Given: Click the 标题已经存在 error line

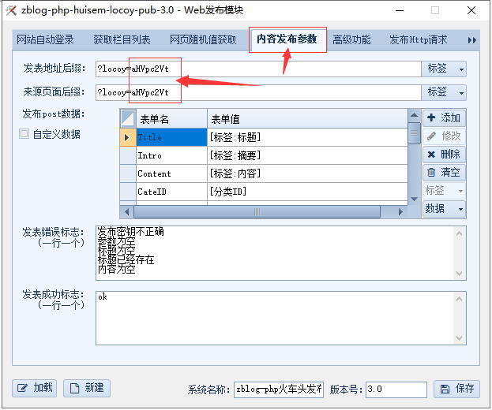Looking at the screenshot, I should pyautogui.click(x=126, y=259).
